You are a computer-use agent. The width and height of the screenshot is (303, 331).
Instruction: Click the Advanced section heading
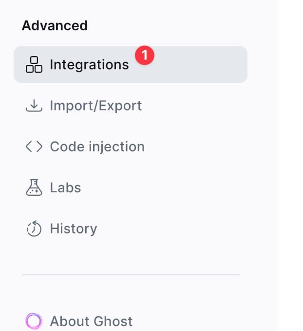click(55, 25)
